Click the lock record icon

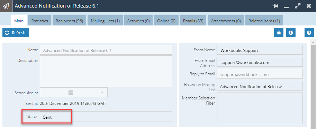click(x=279, y=33)
